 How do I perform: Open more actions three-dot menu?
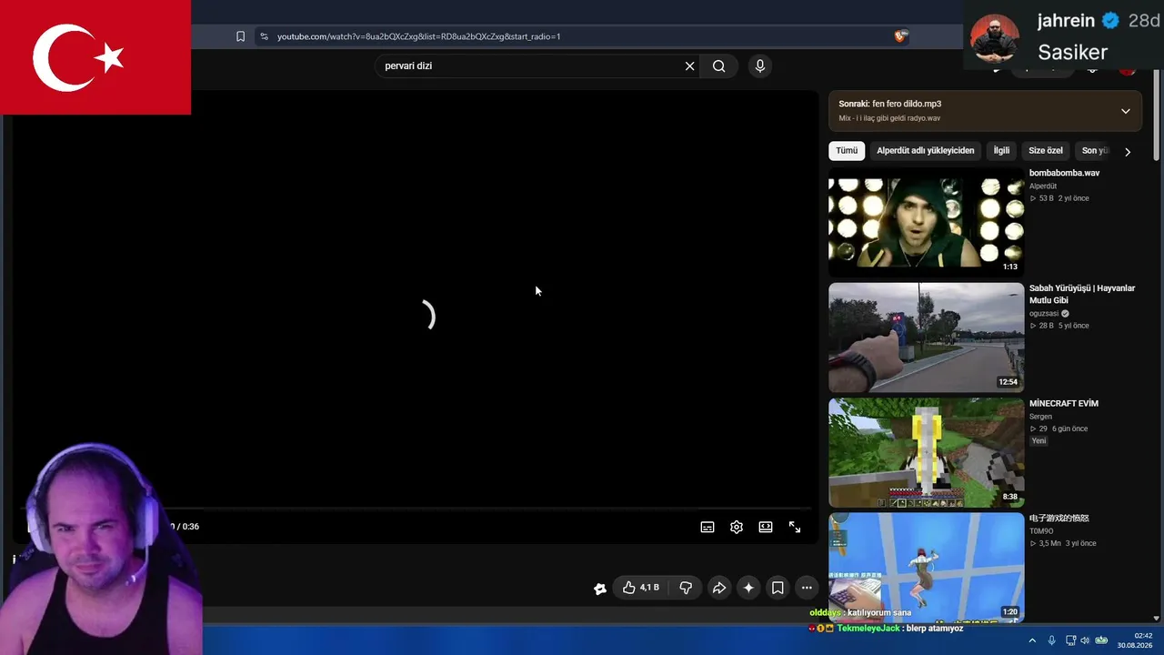[x=807, y=588]
